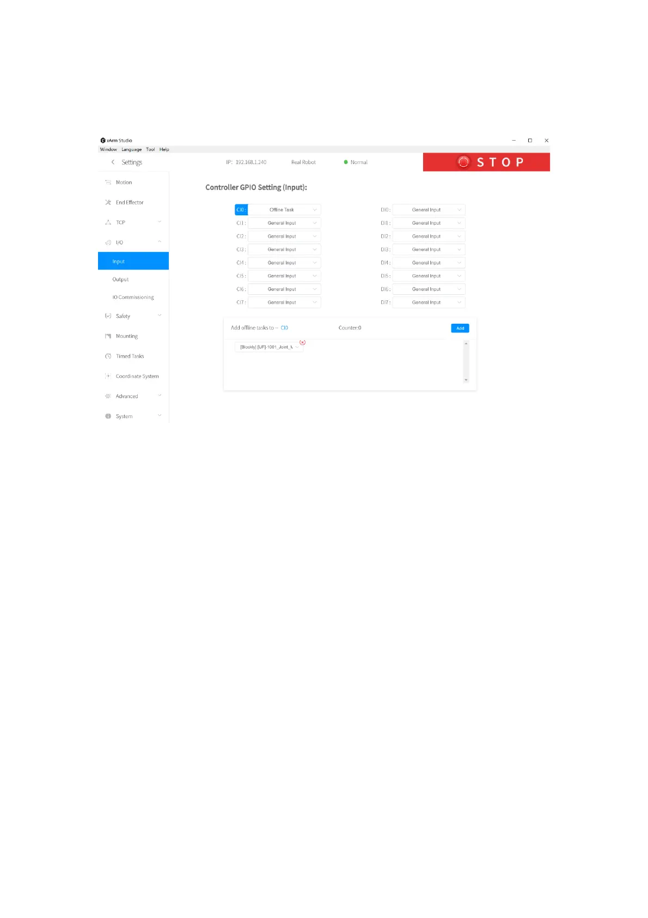Viewport: 648px width, 918px height.
Task: Click the task list scrollbar down arrow
Action: pyautogui.click(x=466, y=380)
